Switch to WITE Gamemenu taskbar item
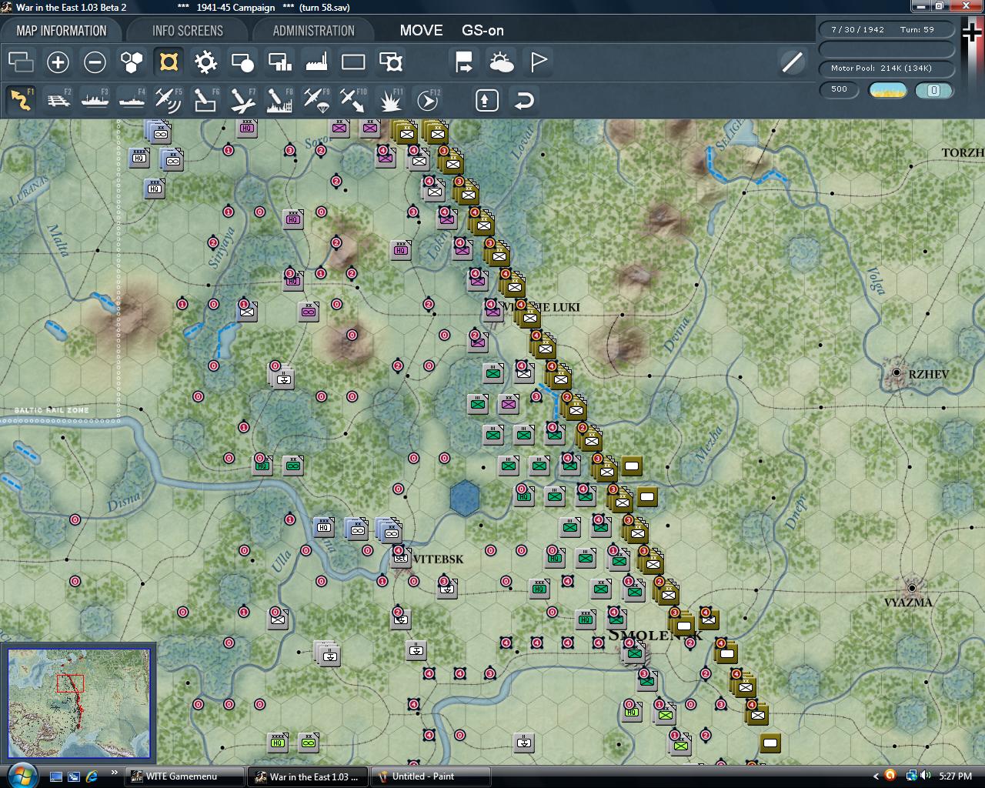 (184, 776)
